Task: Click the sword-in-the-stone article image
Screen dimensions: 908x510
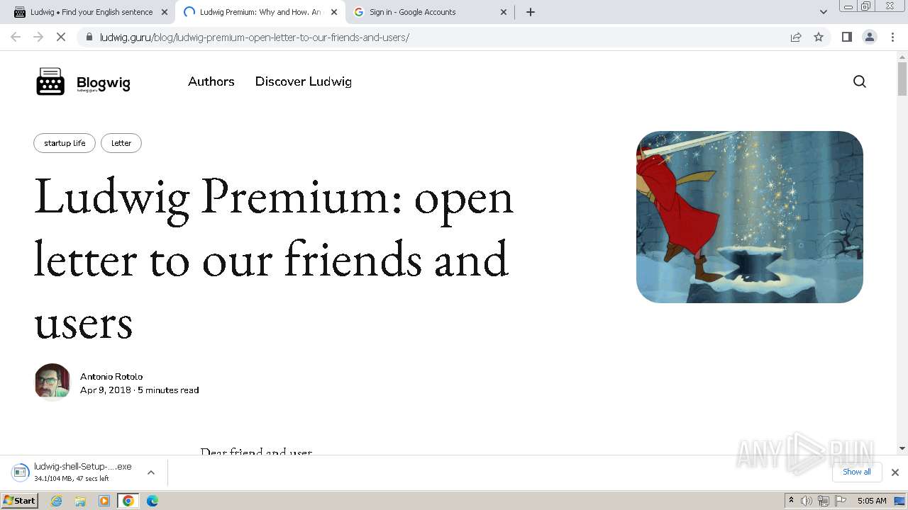Action: tap(750, 217)
